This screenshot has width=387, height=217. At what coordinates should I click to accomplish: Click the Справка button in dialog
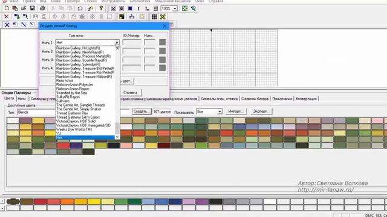(131, 92)
